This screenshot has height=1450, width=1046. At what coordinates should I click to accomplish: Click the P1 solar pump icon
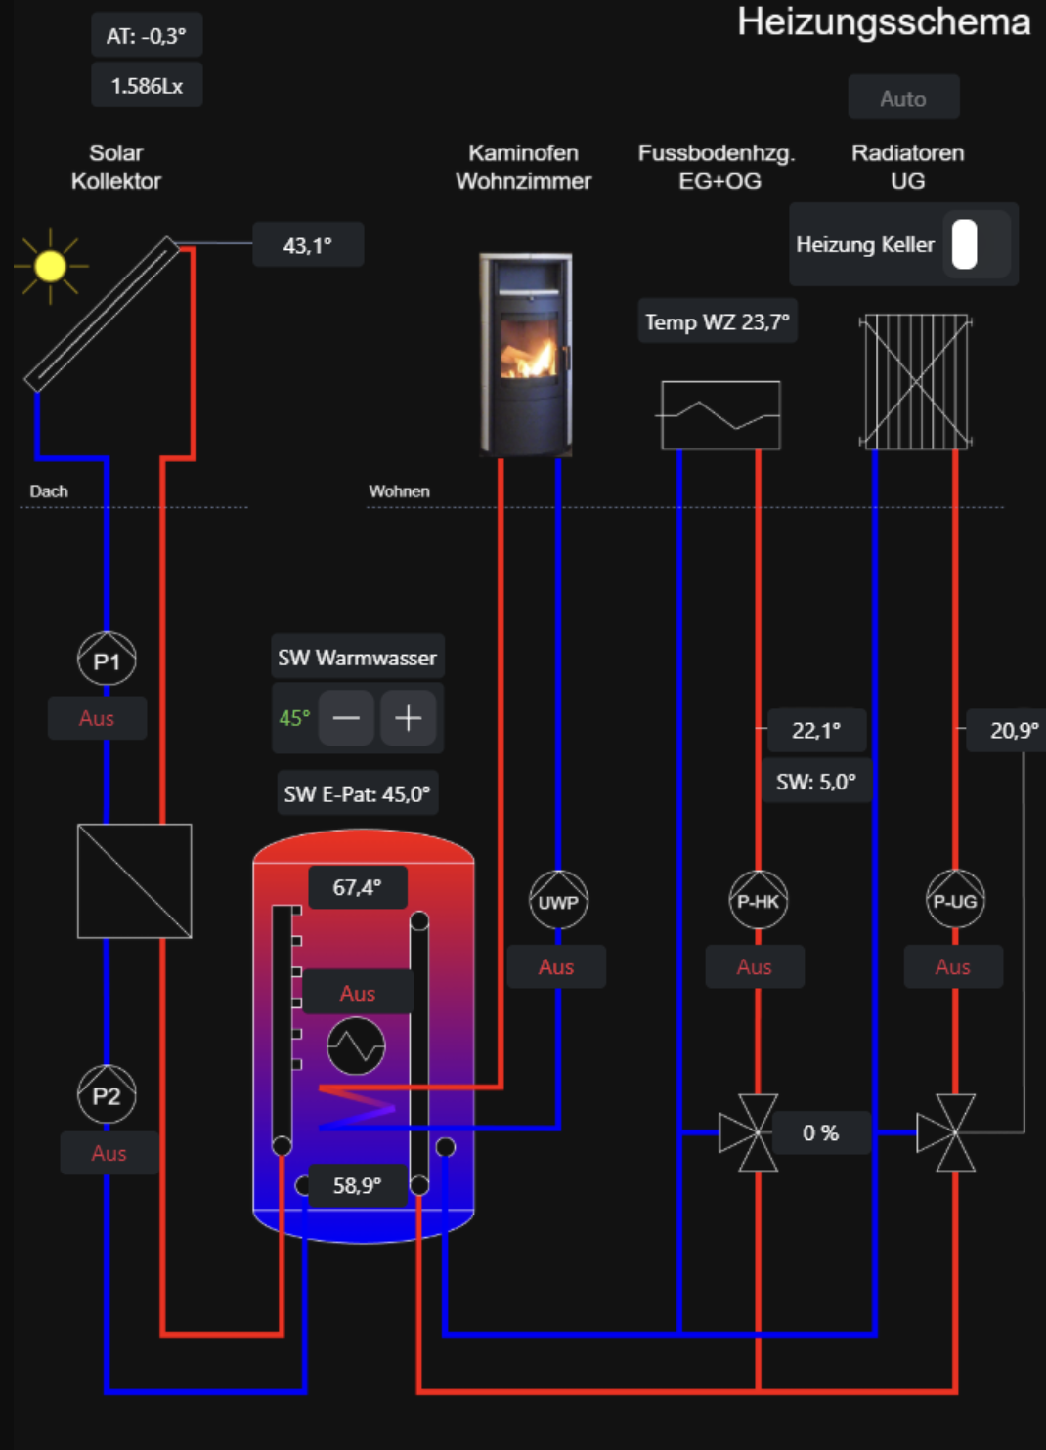[107, 660]
